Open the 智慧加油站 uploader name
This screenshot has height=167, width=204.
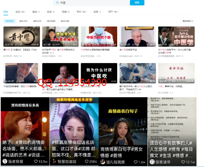click(x=67, y=162)
